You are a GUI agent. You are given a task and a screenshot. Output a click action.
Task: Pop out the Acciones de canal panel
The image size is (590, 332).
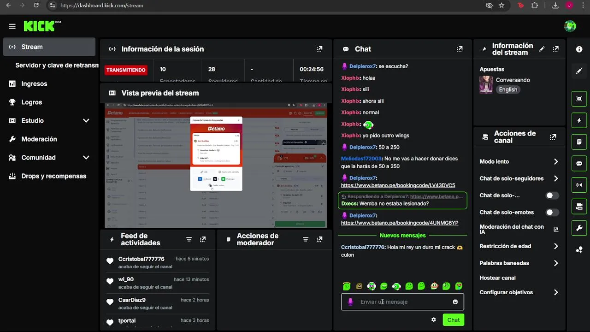553,137
